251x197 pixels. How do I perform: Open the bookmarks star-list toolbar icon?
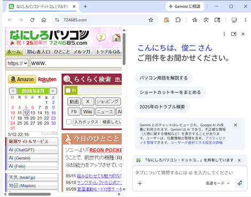tap(195, 20)
